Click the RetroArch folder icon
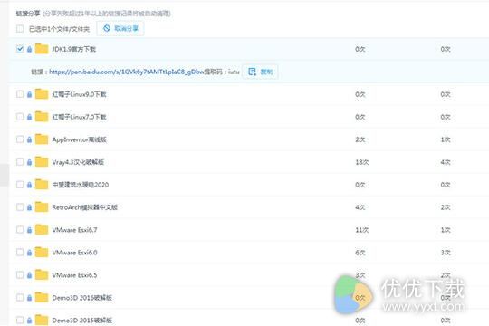Viewport: 489px width, 326px height. (x=42, y=207)
